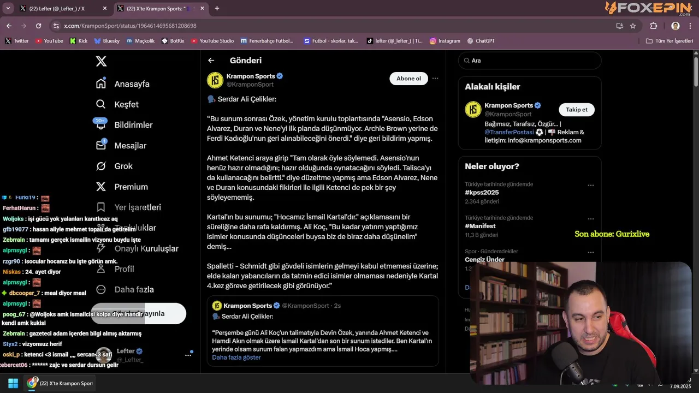Open Anasayfa home icon
Image resolution: width=699 pixels, height=393 pixels.
[x=101, y=84]
